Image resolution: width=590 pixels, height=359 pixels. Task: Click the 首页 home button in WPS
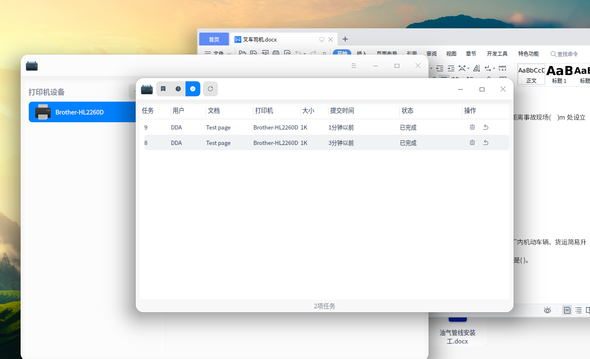click(x=214, y=39)
